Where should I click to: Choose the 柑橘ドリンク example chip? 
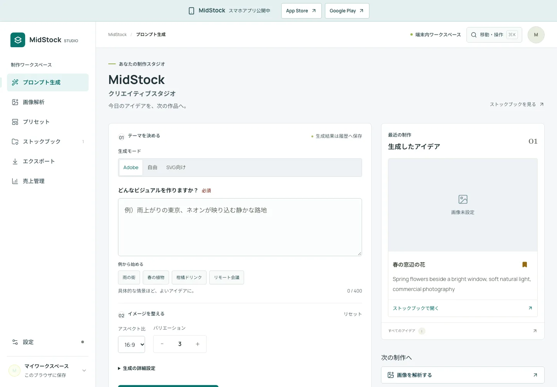(189, 277)
